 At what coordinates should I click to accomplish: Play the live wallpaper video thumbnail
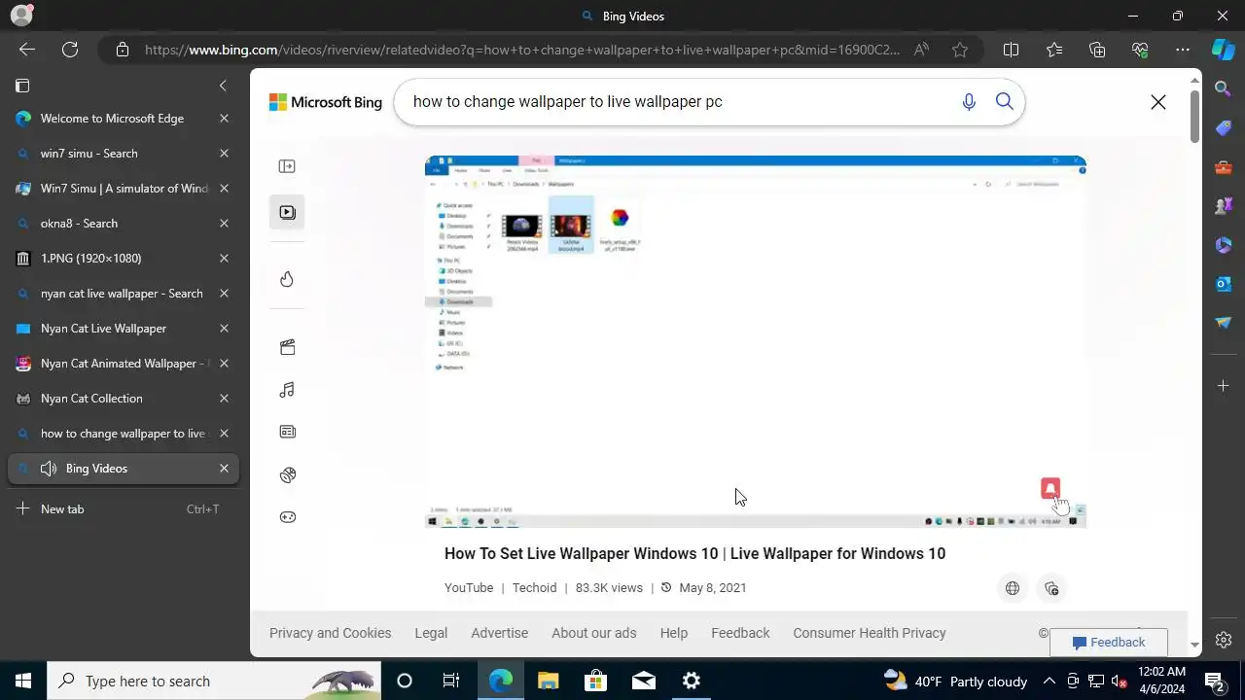[756, 342]
